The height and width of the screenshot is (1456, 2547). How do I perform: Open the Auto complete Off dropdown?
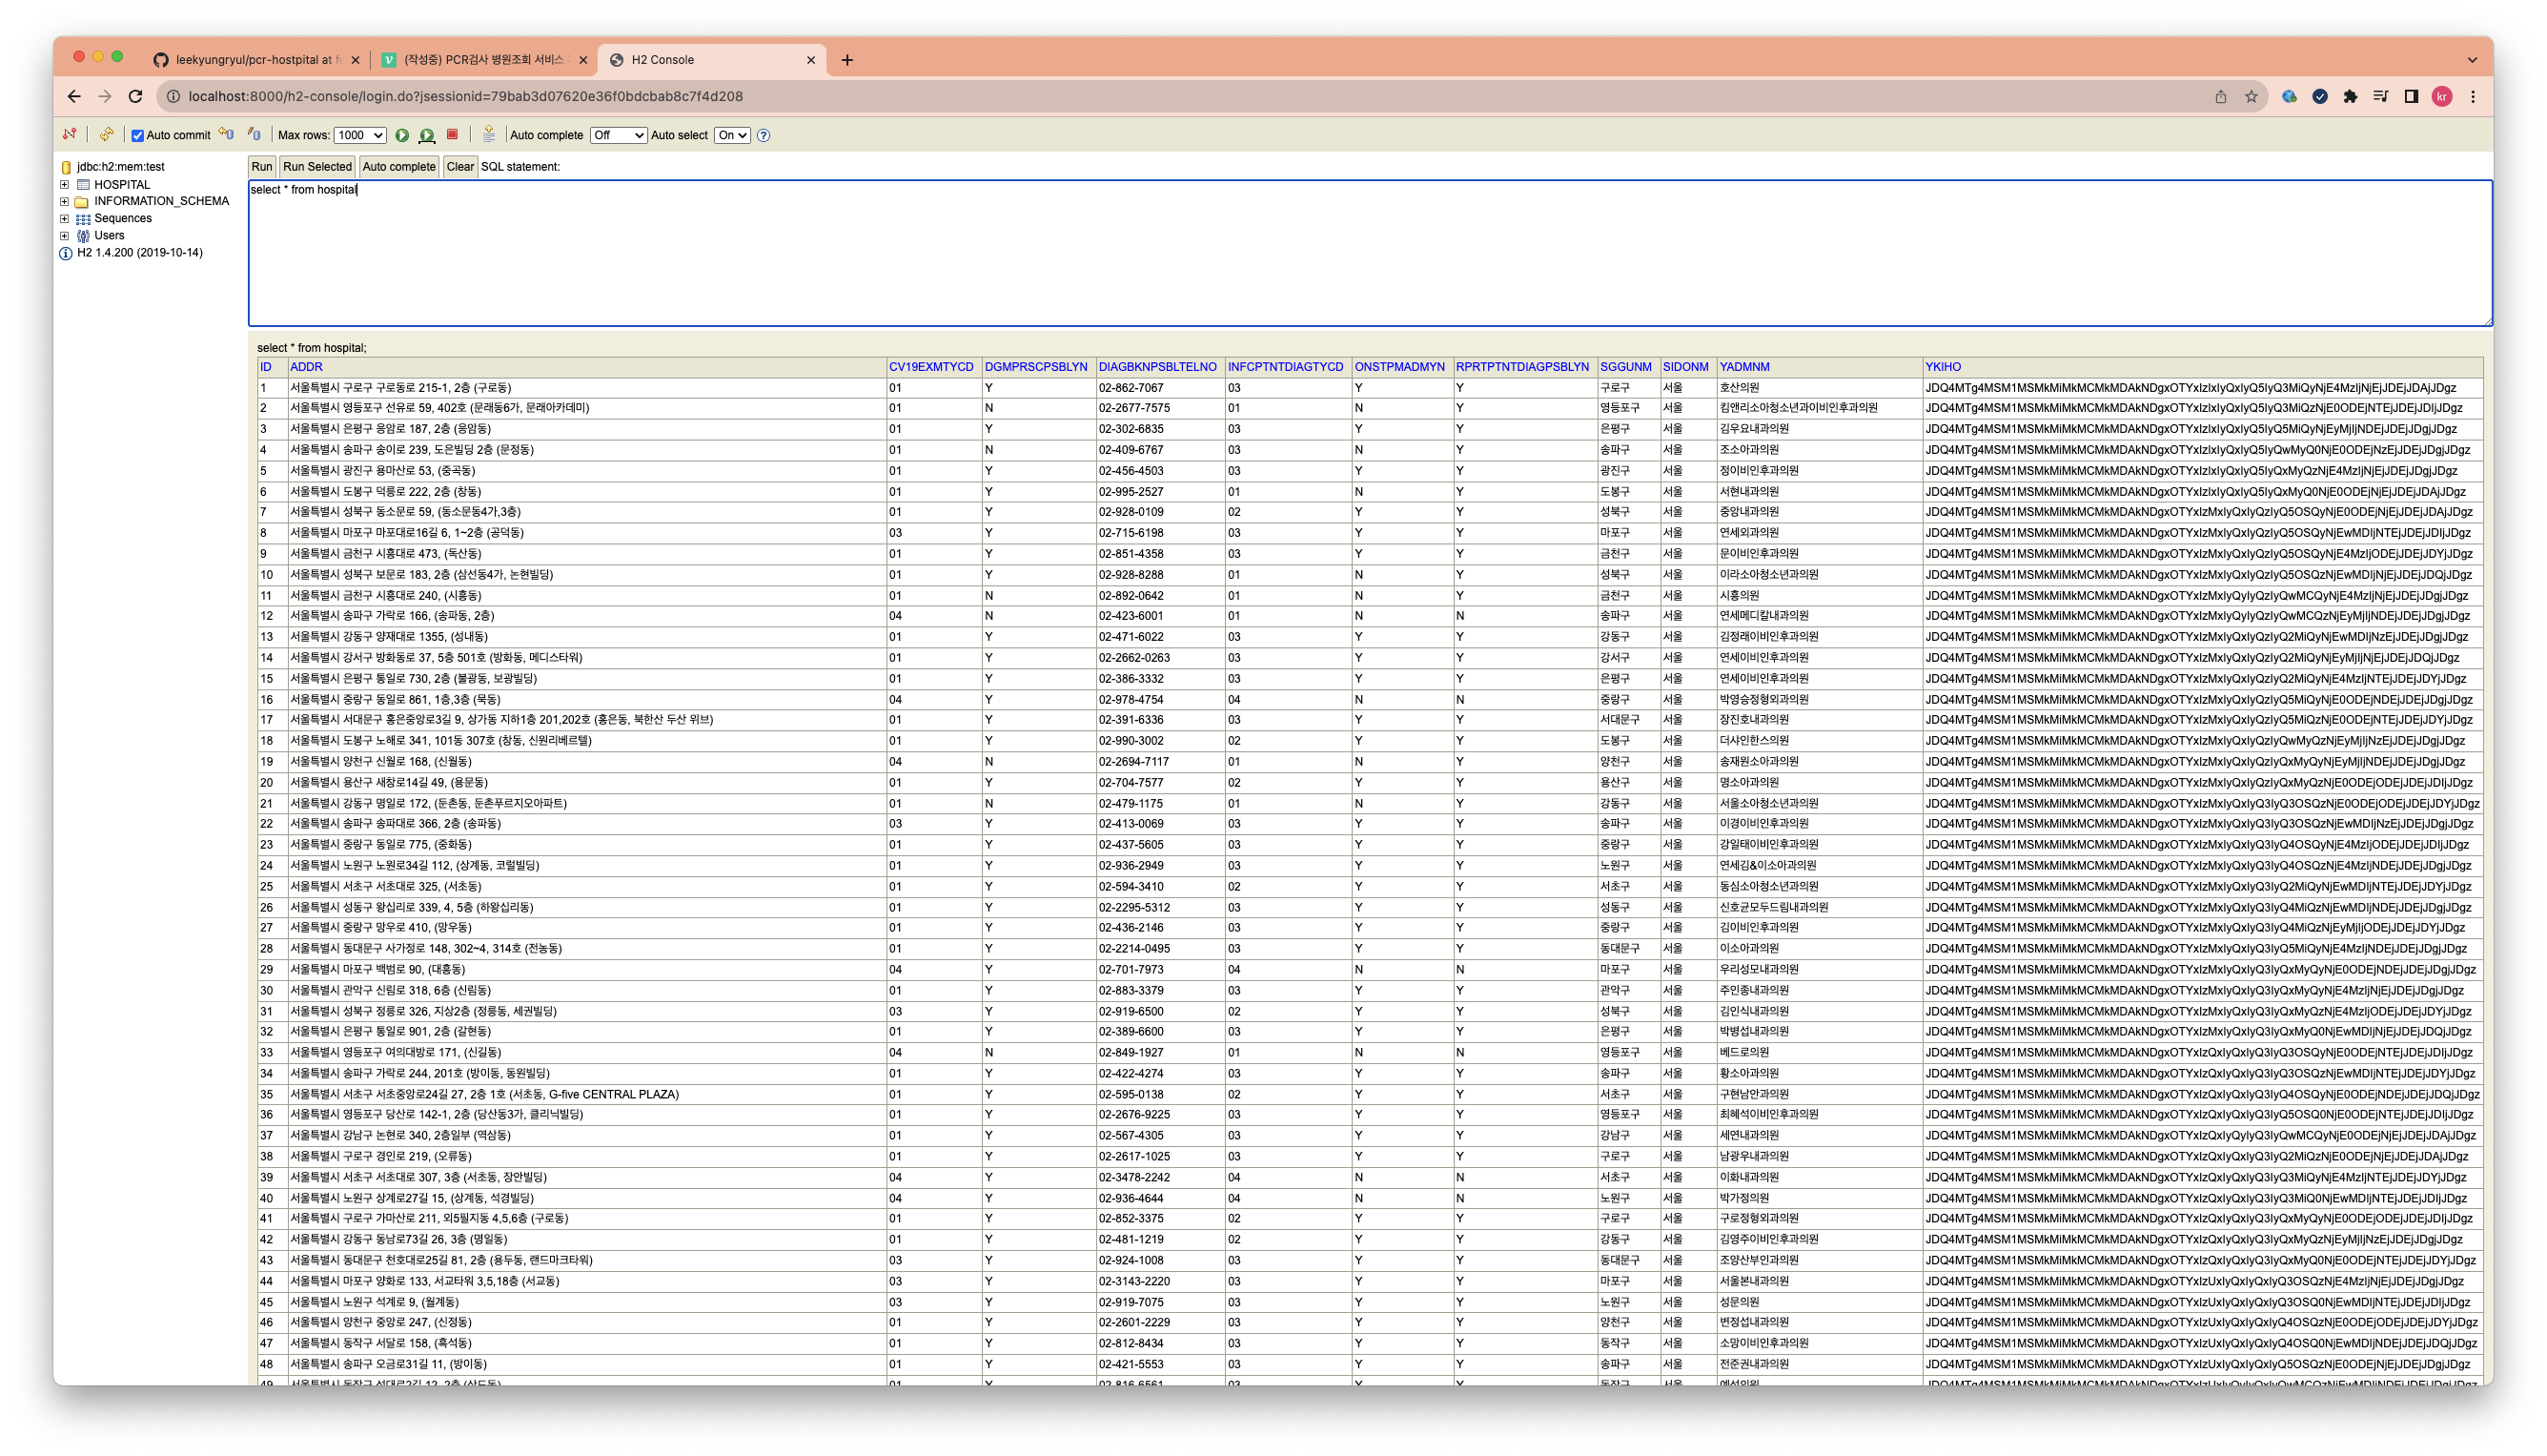point(617,135)
